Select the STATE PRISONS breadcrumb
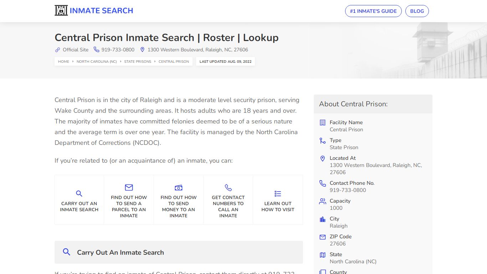The image size is (487, 274). click(x=138, y=61)
